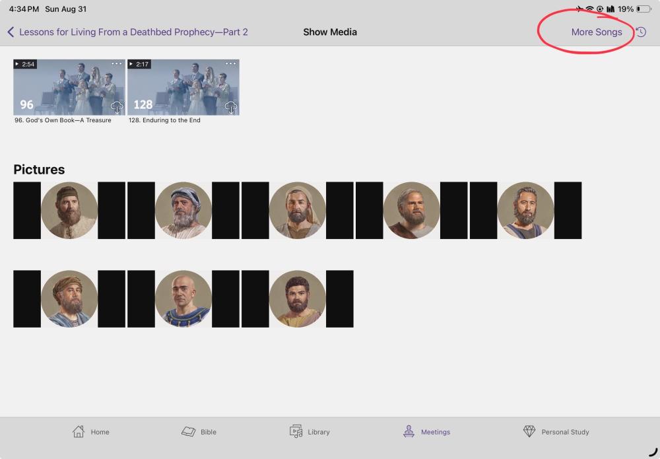The image size is (660, 459).
Task: Open options menu on song 96 thumbnail
Action: click(x=117, y=64)
